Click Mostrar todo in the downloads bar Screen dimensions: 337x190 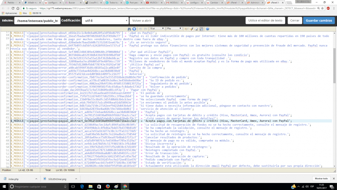point(321,179)
